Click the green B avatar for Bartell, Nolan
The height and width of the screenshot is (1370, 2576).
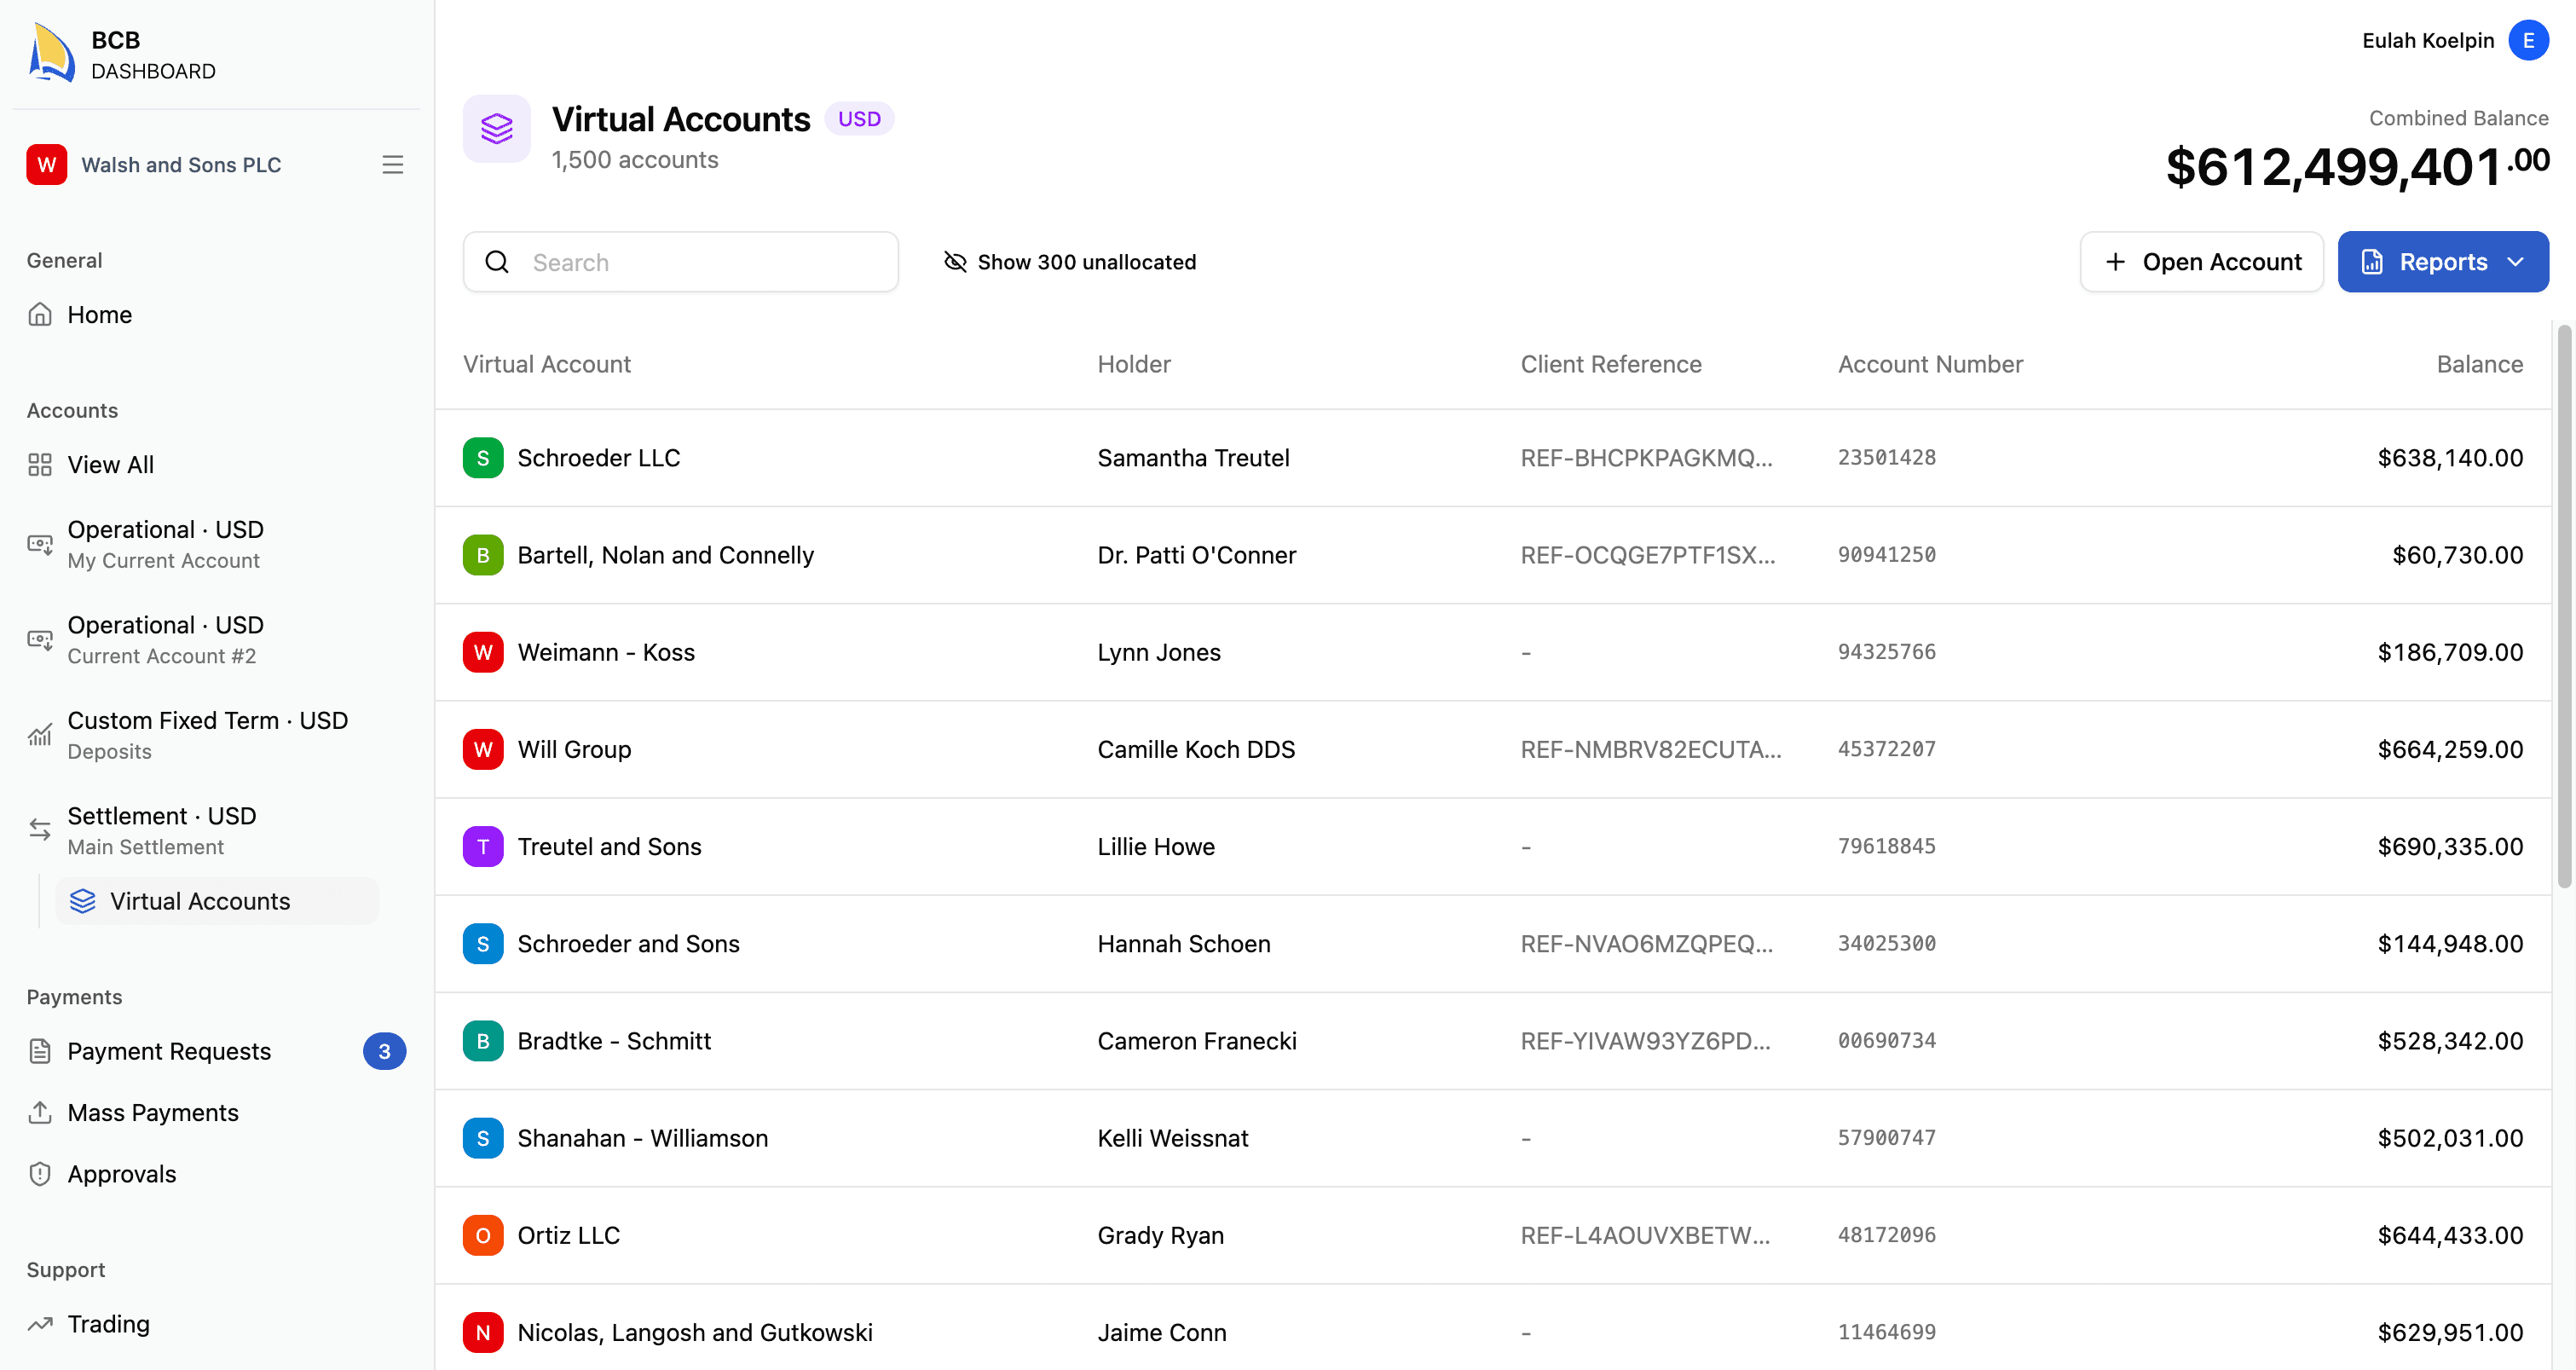coord(483,555)
